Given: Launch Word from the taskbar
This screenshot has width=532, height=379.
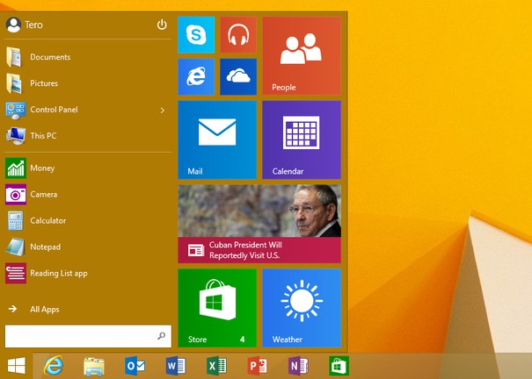Looking at the screenshot, I should (176, 366).
